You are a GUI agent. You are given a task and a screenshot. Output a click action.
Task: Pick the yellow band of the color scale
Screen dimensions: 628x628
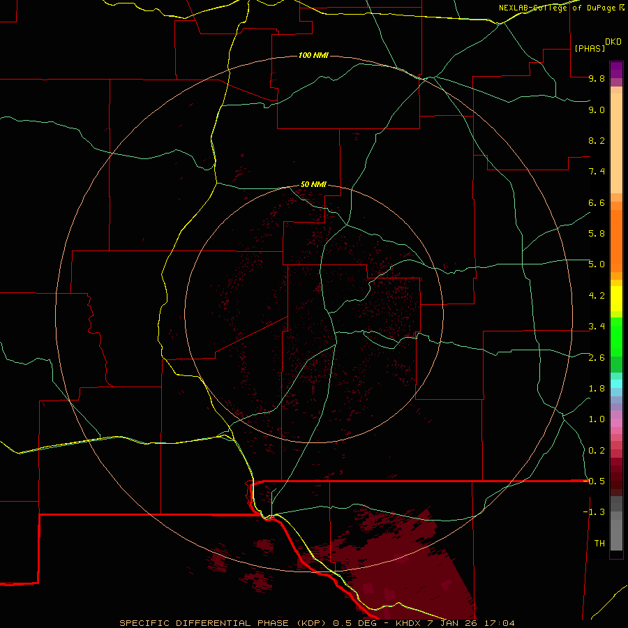click(616, 299)
